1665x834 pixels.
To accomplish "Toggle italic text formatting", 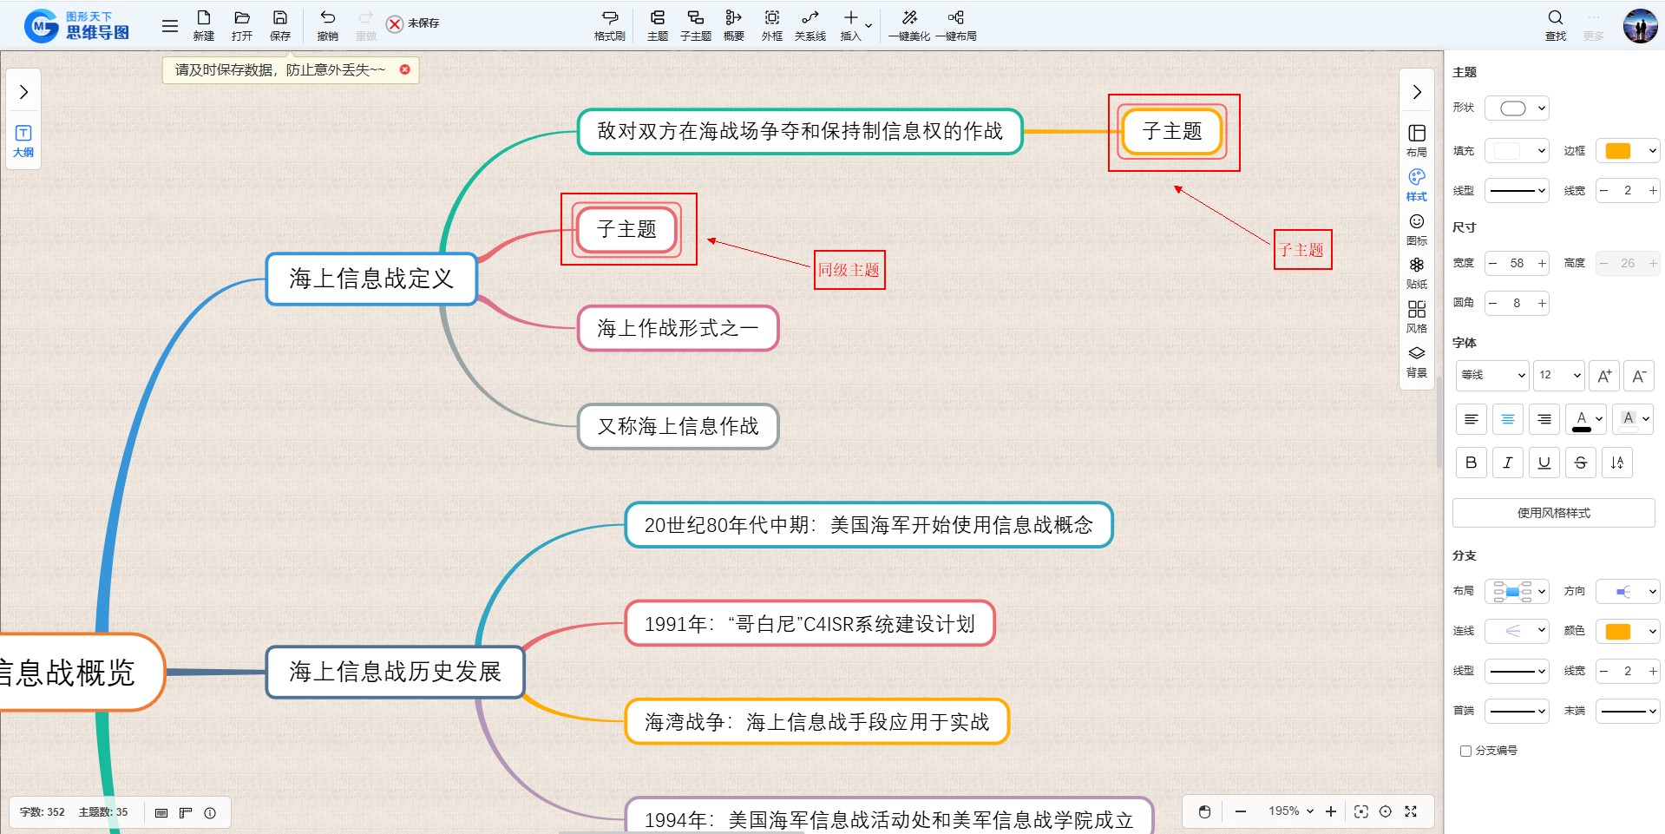I will click(x=1507, y=463).
